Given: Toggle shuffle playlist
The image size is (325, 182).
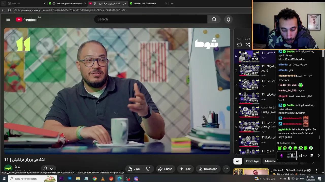Looking at the screenshot, I should tap(248, 45).
